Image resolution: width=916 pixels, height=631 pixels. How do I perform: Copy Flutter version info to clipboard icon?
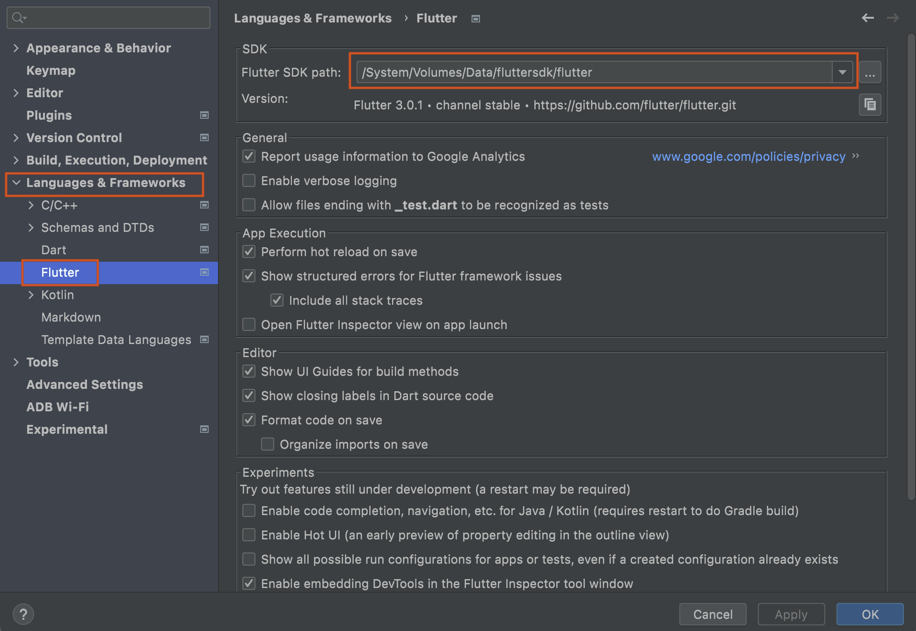[x=870, y=104]
